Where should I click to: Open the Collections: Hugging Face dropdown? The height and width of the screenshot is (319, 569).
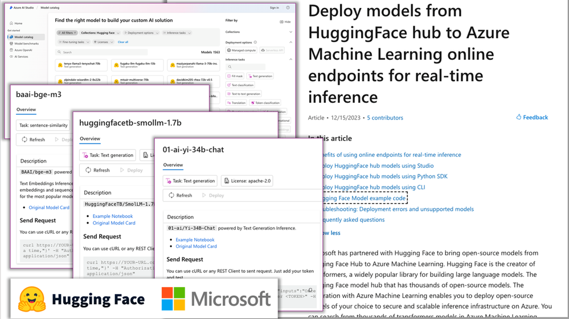click(x=100, y=32)
